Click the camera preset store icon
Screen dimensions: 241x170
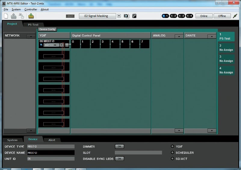(126, 16)
